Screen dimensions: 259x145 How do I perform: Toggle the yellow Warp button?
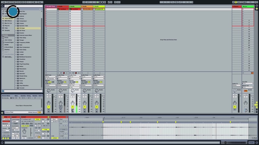click(x=38, y=119)
